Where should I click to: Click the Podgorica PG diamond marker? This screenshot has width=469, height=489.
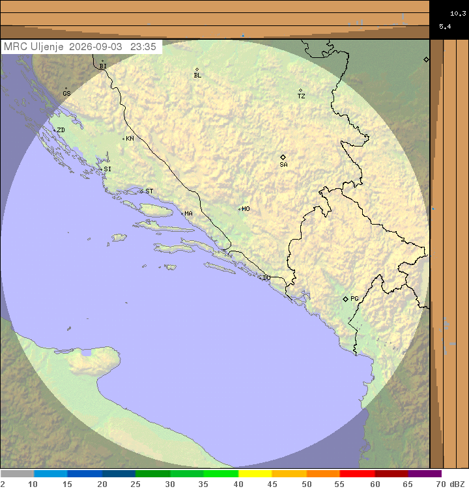345,299
